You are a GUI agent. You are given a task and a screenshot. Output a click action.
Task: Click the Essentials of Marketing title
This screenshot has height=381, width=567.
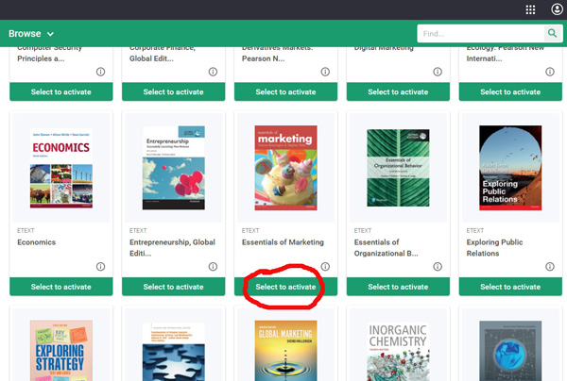pos(283,242)
